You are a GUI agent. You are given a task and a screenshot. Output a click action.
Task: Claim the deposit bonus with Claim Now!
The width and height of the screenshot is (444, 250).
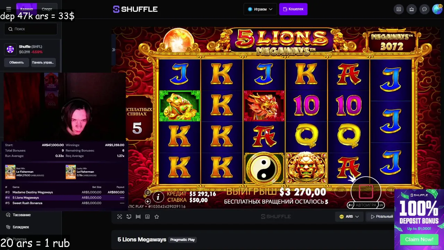click(x=419, y=240)
